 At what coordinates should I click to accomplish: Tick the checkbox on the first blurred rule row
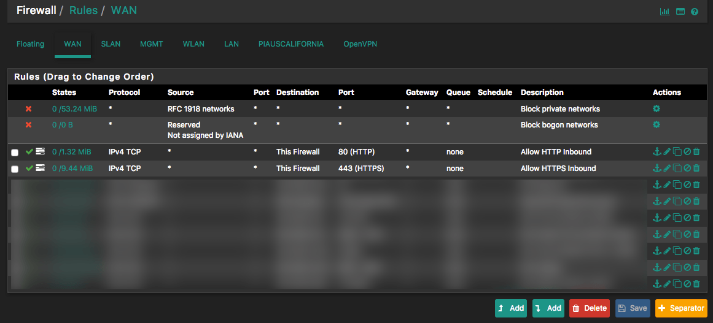coord(15,186)
